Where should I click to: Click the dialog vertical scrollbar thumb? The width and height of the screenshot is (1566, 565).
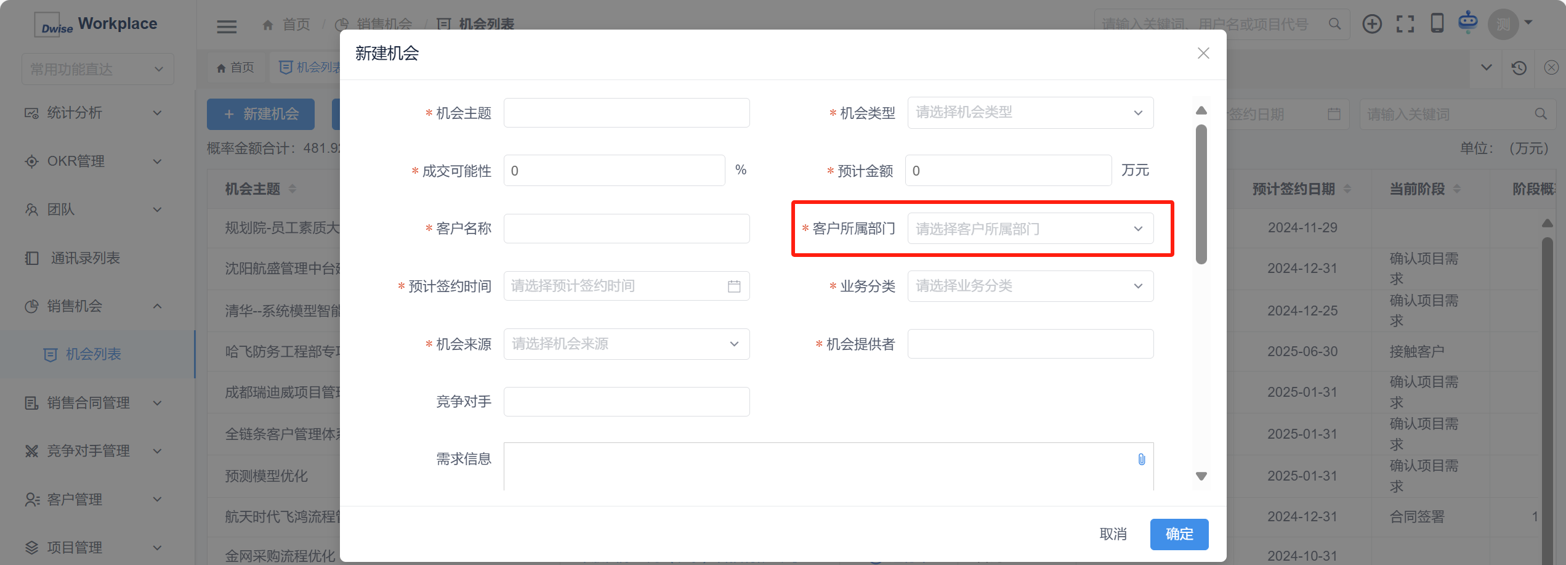click(x=1201, y=194)
